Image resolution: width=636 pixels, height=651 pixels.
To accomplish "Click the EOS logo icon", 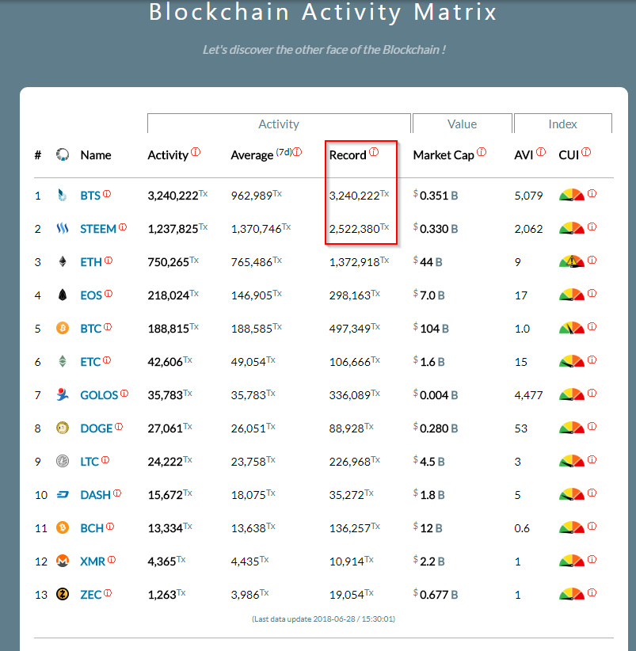I will click(x=63, y=295).
